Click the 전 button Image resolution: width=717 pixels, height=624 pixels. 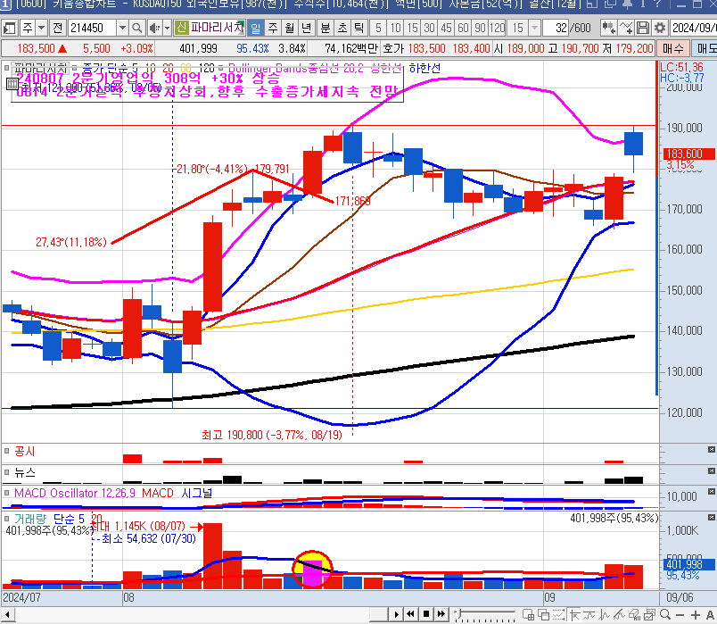coord(58,28)
